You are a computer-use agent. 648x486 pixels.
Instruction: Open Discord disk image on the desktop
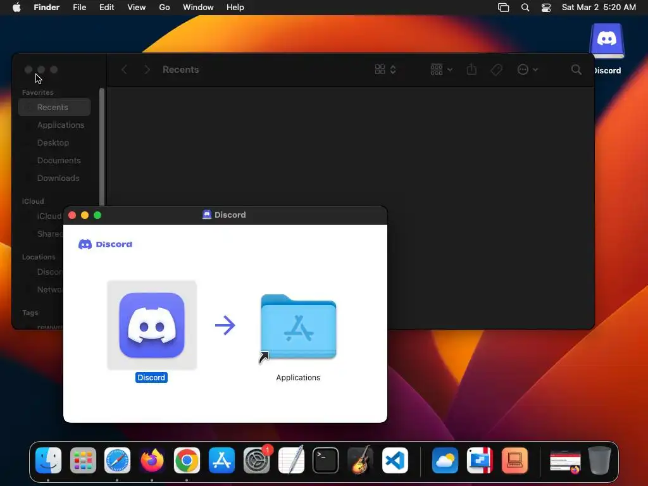click(607, 41)
